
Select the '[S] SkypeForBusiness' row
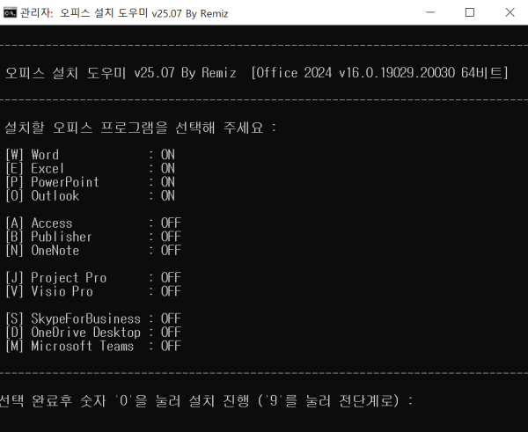coord(93,319)
